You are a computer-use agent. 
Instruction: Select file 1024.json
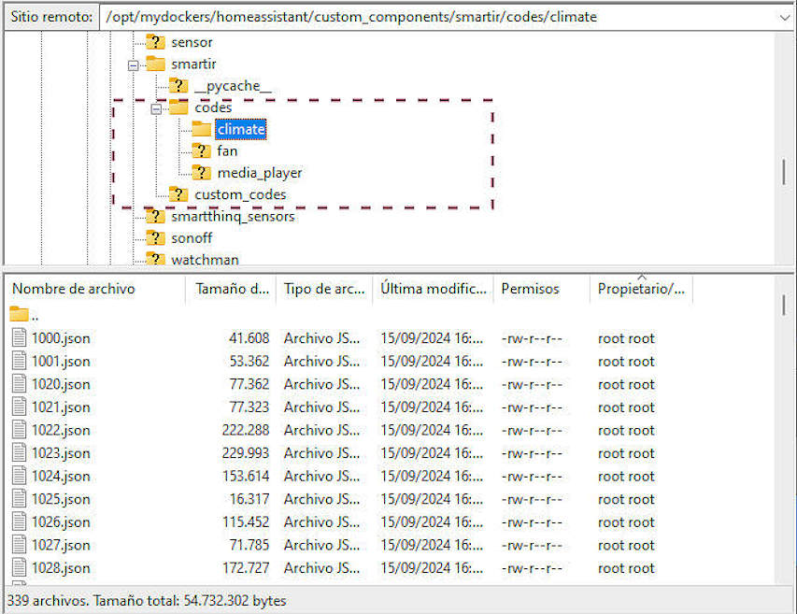[61, 477]
